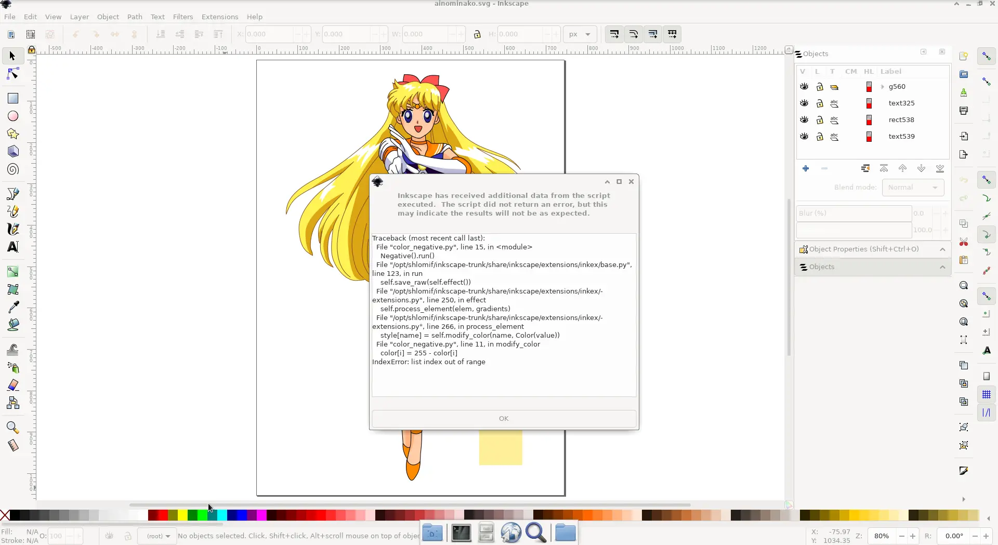Click OK in the error dialog
The image size is (998, 545).
(x=504, y=419)
